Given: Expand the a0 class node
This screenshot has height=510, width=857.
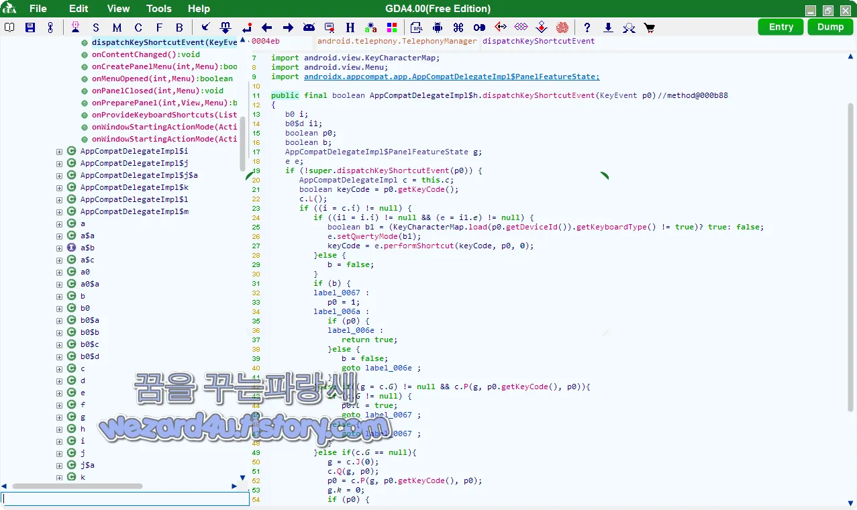Looking at the screenshot, I should [59, 272].
